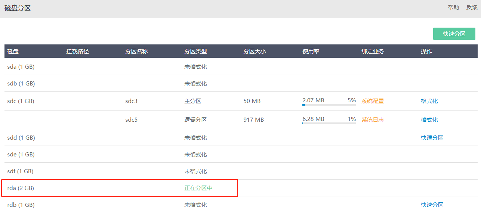Click the sdc5 usage progress bar

(329, 124)
